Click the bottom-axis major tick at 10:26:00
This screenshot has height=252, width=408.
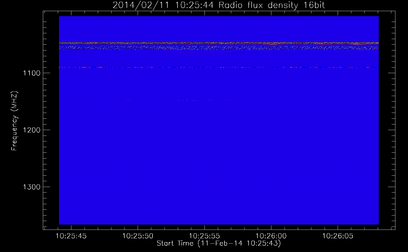click(x=271, y=227)
